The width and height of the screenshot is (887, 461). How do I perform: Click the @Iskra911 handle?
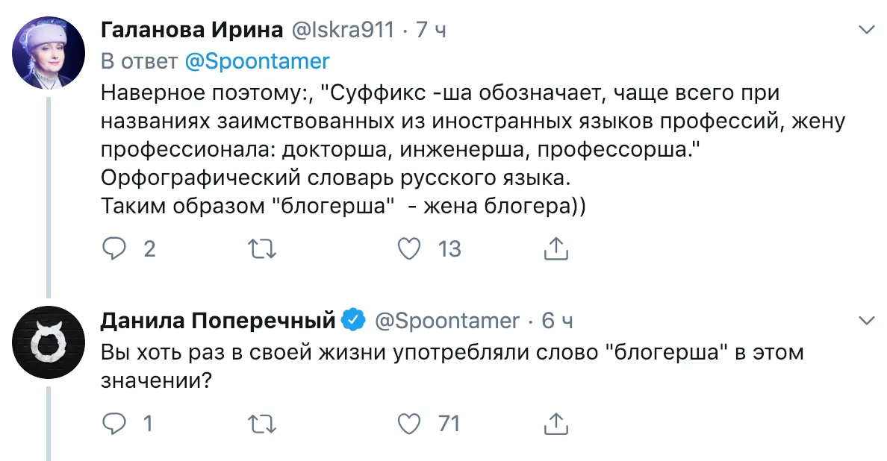click(343, 31)
